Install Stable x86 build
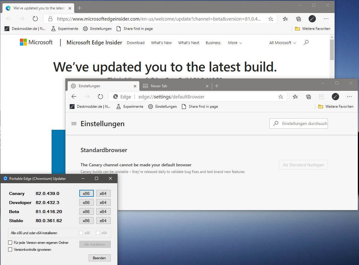 tap(86, 221)
